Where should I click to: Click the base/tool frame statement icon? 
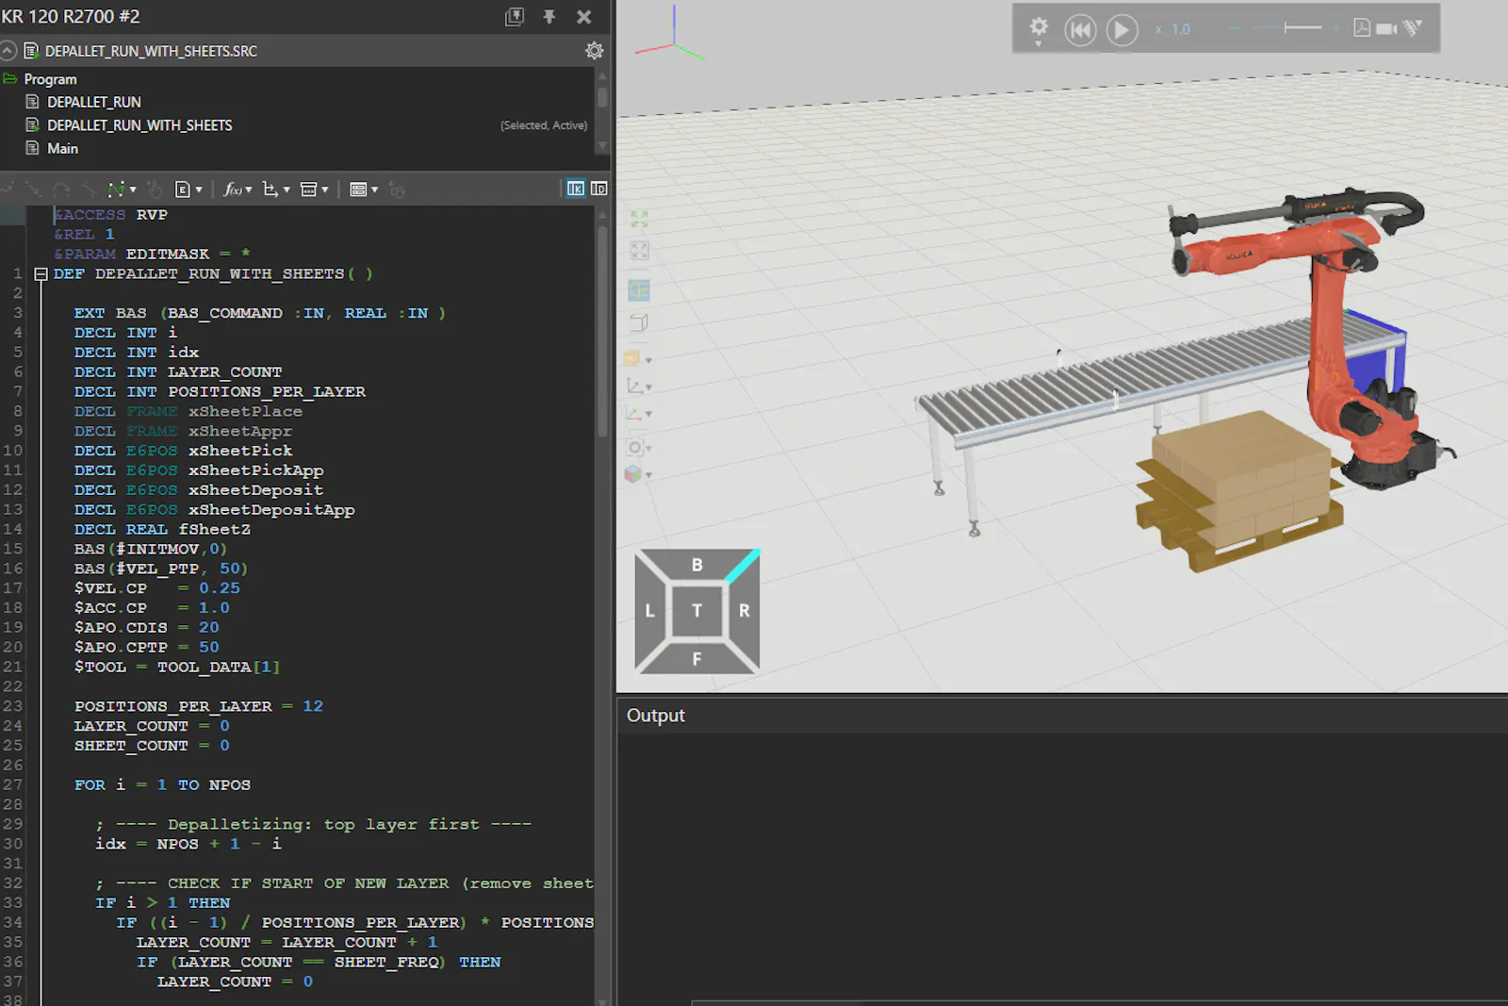pyautogui.click(x=270, y=190)
